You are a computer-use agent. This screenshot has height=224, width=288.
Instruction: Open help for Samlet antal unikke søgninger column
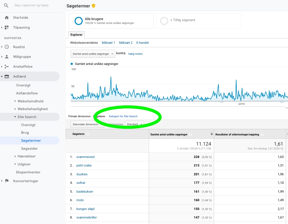(x=191, y=135)
